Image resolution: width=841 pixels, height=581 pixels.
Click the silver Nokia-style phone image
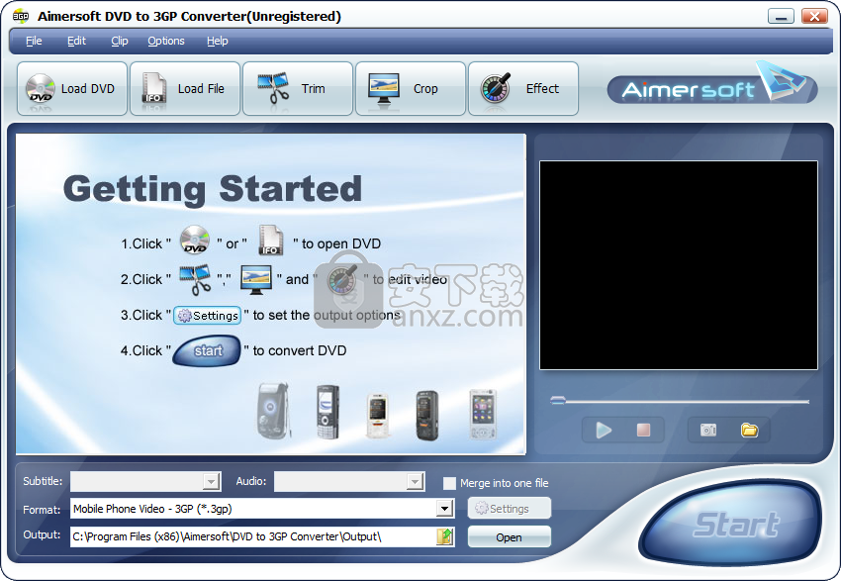[483, 415]
